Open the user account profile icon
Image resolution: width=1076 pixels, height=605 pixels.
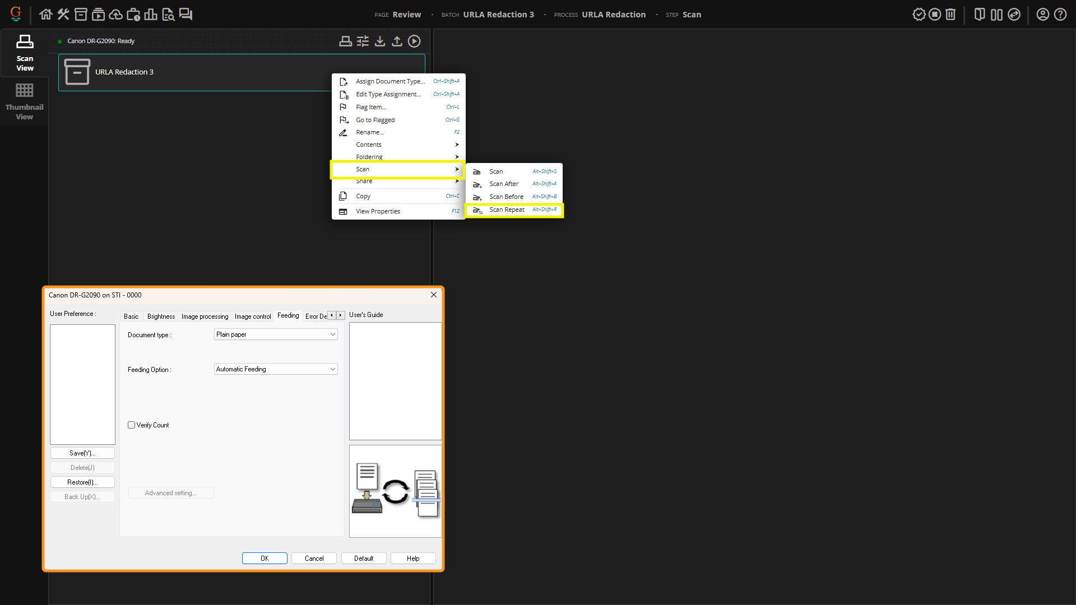tap(1042, 15)
